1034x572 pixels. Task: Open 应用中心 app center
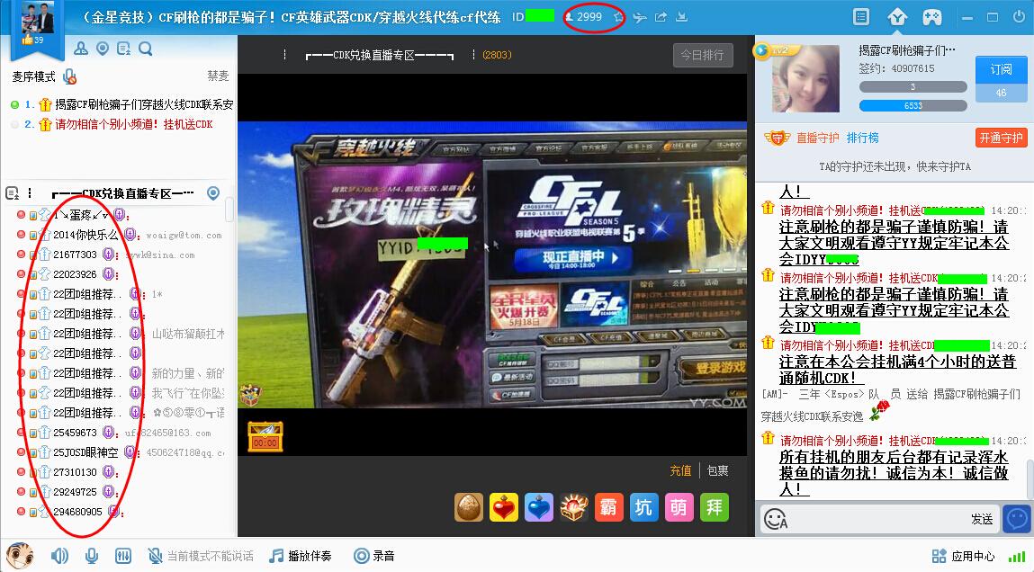964,556
